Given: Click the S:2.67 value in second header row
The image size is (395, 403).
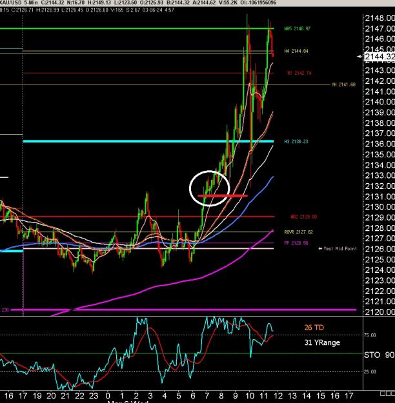Looking at the screenshot, I should tap(134, 10).
